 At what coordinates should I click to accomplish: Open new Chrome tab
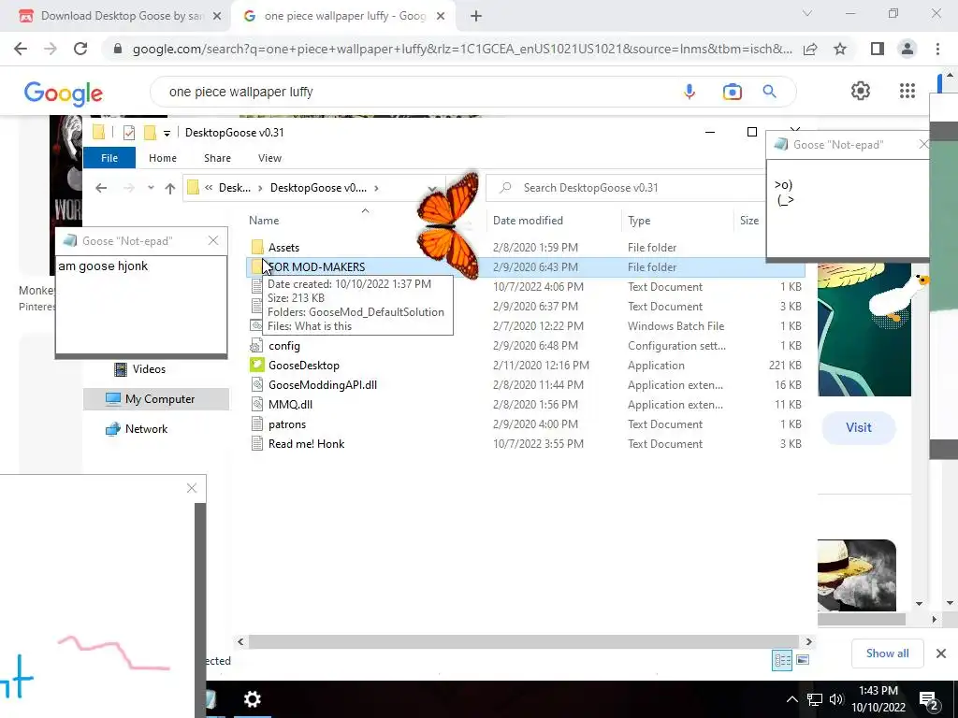coord(476,17)
